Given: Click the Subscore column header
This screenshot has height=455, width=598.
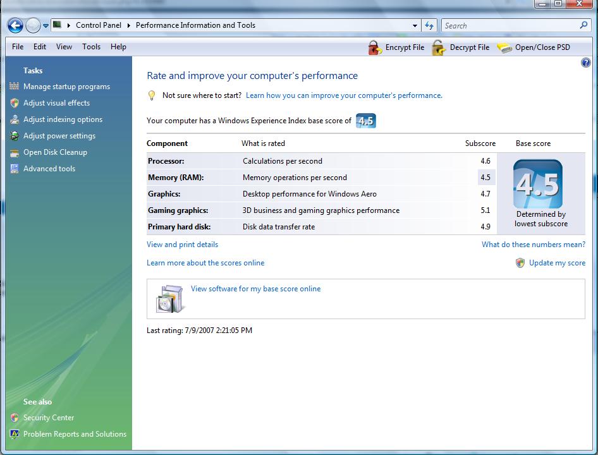Looking at the screenshot, I should pyautogui.click(x=480, y=143).
